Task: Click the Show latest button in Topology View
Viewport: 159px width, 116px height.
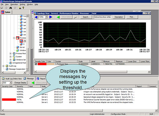Action: point(66,17)
